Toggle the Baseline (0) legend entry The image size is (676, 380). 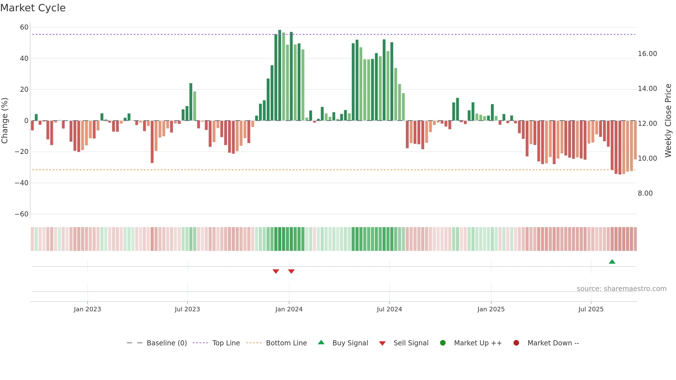[x=157, y=343]
